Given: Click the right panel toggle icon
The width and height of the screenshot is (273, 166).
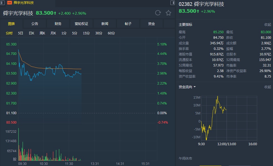Looking at the screenshot, I should [x=173, y=3].
